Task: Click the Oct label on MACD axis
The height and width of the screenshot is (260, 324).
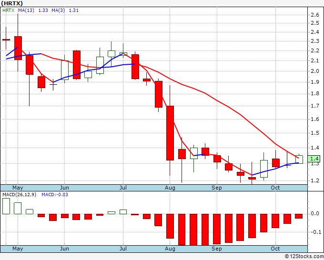Action: [x=275, y=249]
